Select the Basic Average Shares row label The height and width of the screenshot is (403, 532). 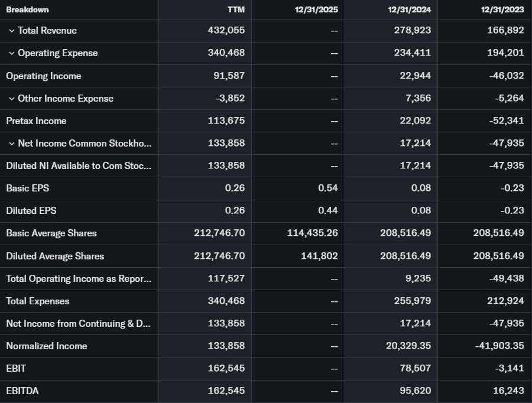51,233
